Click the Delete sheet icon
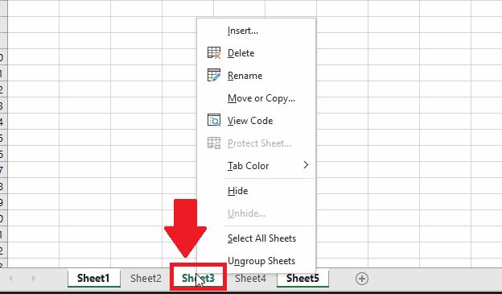 click(214, 53)
